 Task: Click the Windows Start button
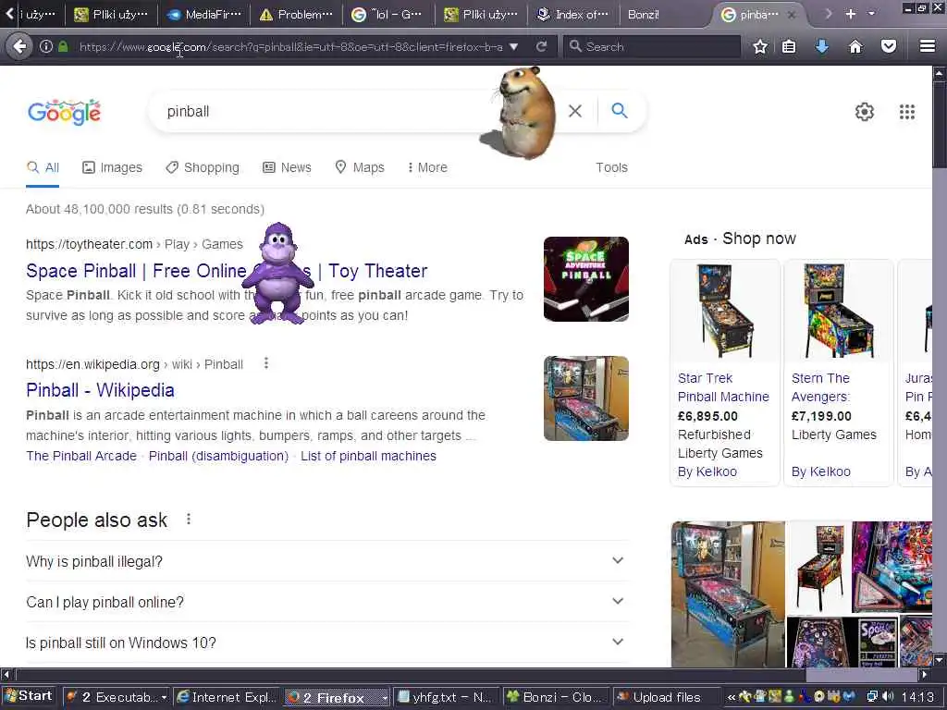[x=28, y=696]
